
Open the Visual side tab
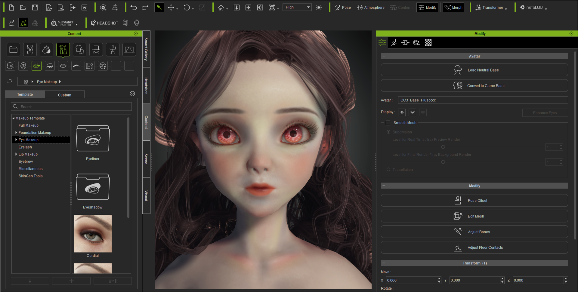click(x=146, y=195)
